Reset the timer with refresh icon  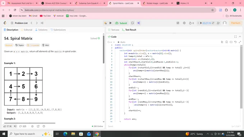(213, 23)
